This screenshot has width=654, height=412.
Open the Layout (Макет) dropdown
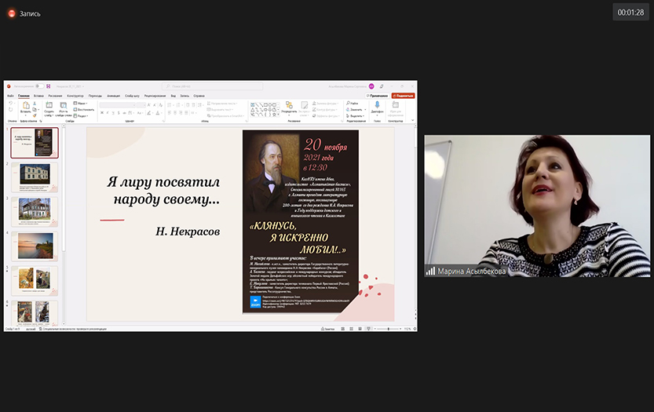tap(82, 103)
